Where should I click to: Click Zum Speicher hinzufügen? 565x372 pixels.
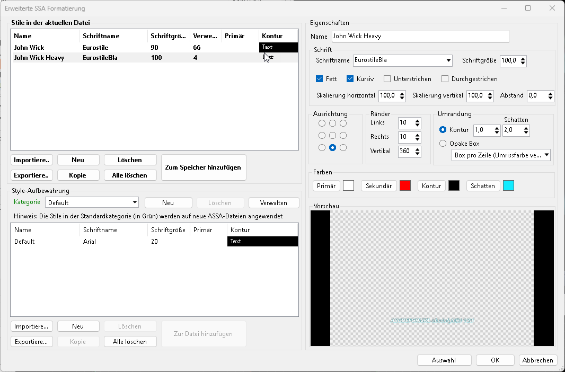(203, 167)
